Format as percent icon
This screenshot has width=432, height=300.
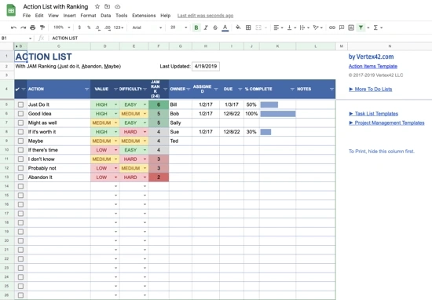tap(89, 27)
